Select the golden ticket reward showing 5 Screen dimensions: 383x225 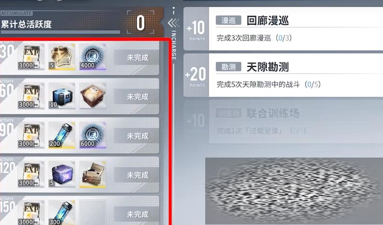[62, 57]
